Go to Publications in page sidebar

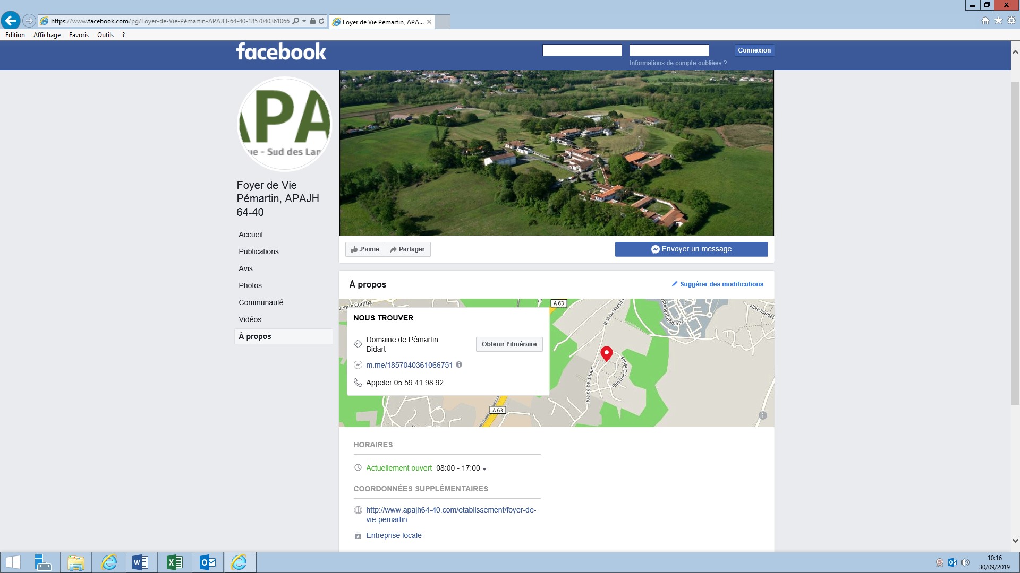pos(259,251)
